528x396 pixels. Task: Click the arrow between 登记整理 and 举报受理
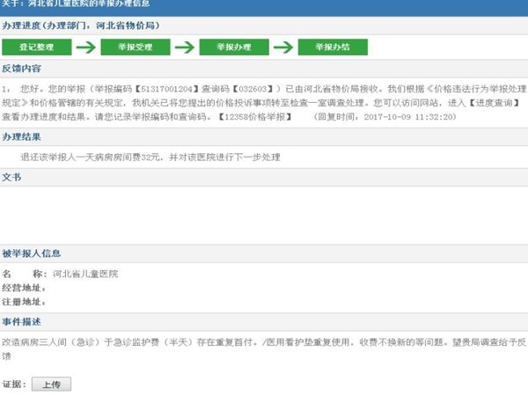pos(86,48)
